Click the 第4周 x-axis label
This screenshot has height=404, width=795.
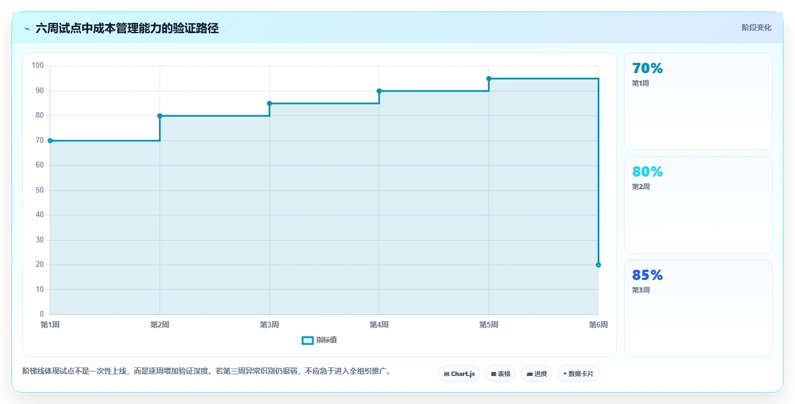tap(379, 325)
